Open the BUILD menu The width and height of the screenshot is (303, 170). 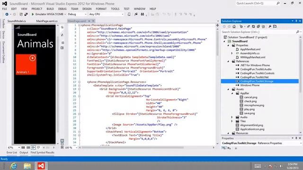50,8
